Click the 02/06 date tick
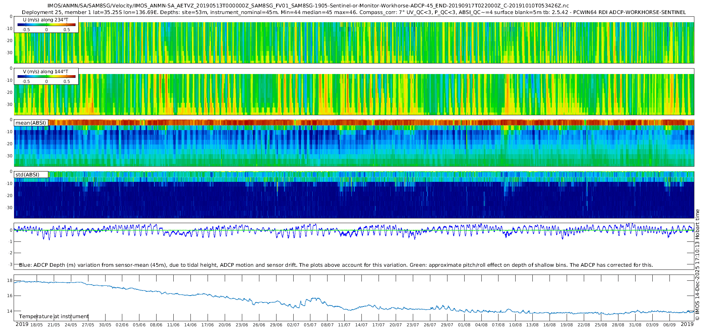Viewport: 701px width, 331px height. pos(122,325)
